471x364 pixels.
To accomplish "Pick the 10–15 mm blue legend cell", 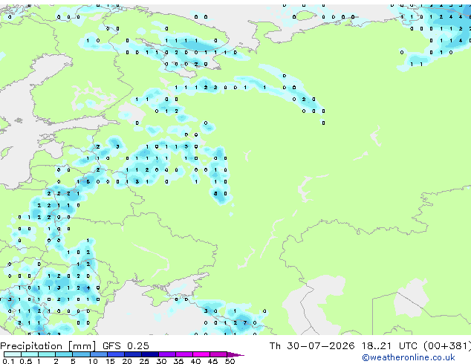I will pos(98,354).
